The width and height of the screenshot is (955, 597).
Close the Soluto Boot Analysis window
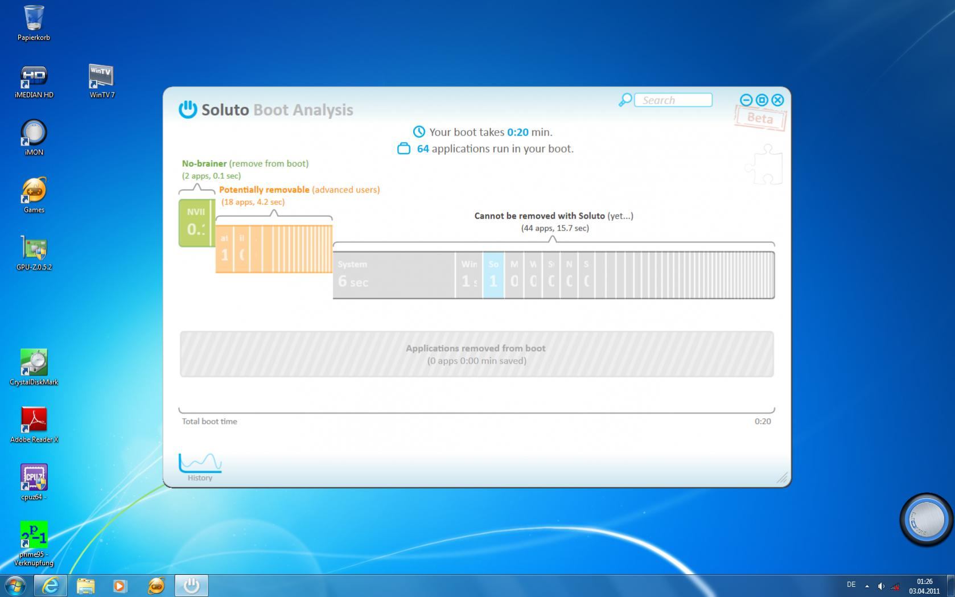pyautogui.click(x=777, y=100)
